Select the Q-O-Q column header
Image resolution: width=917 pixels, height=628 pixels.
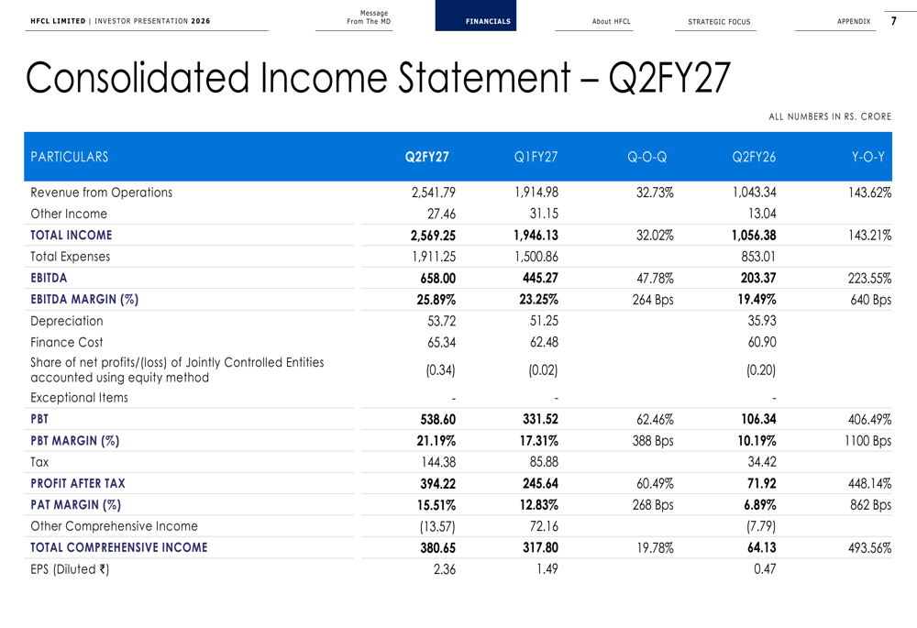[646, 157]
